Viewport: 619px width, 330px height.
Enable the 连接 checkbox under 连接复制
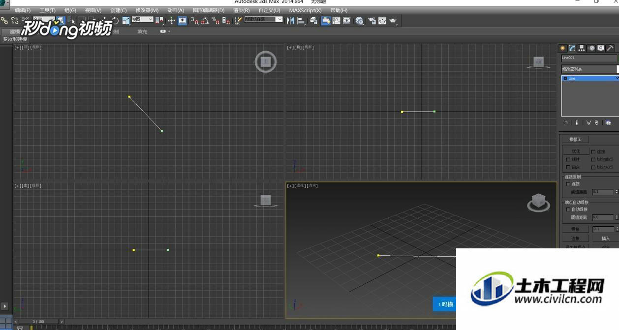point(568,184)
